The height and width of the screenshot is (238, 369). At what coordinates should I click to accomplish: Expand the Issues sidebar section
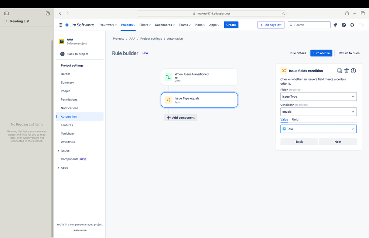58,151
